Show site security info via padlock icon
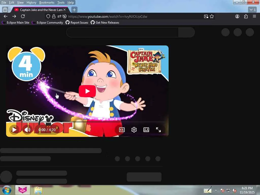This screenshot has width=260, height=195. (54, 16)
